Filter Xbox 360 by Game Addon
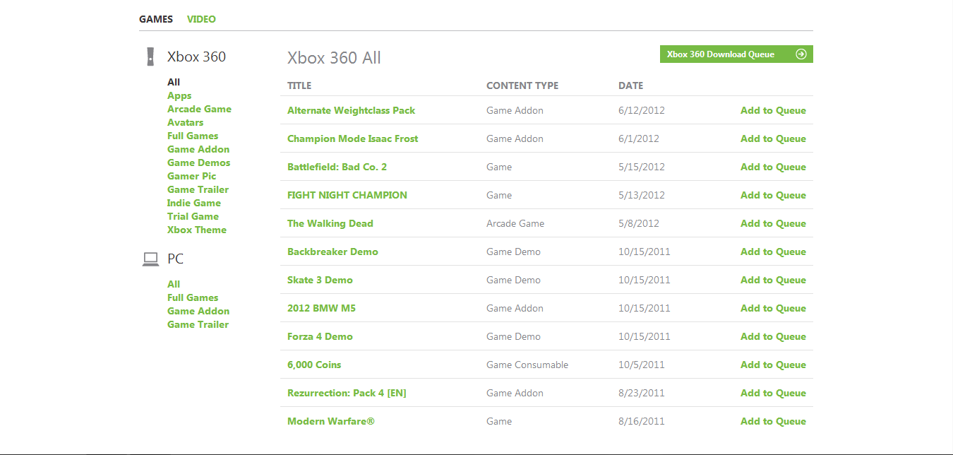Screen dimensions: 953x455 click(x=198, y=149)
